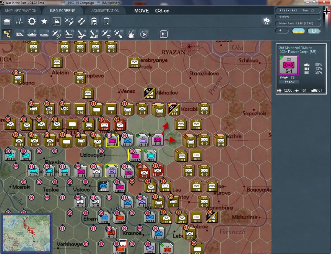
Task: Open the MAP INFORMATION tab
Action: [x=21, y=11]
